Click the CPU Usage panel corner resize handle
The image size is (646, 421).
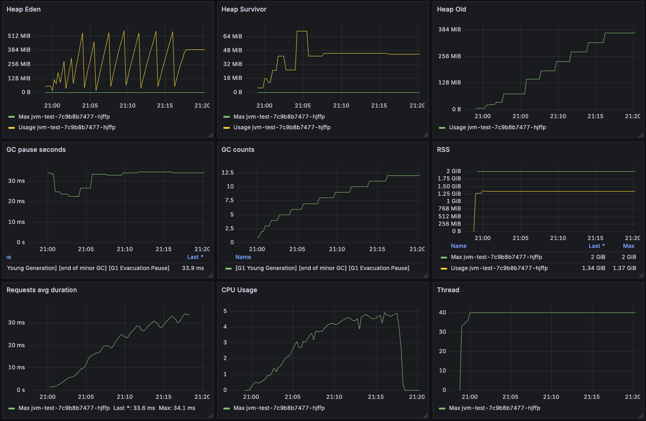tap(426, 416)
